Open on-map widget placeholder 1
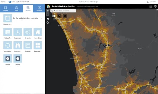 click(x=59, y=16)
